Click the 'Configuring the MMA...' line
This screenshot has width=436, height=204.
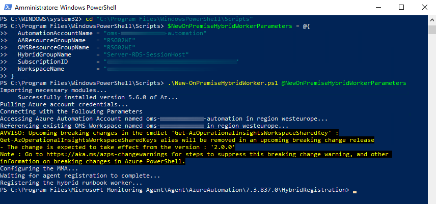(39, 168)
